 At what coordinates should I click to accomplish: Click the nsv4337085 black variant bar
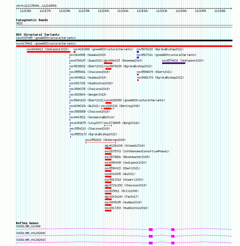[x=124, y=41]
